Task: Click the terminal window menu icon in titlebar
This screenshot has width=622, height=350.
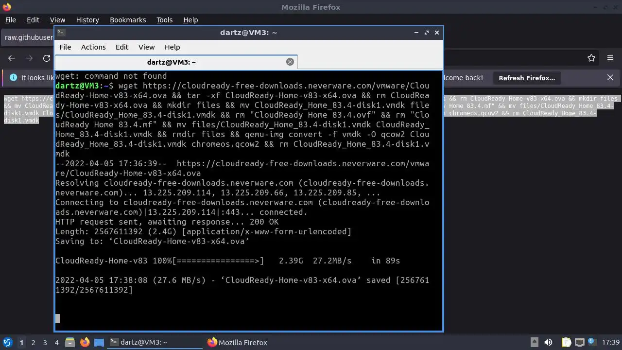Action: (61, 33)
